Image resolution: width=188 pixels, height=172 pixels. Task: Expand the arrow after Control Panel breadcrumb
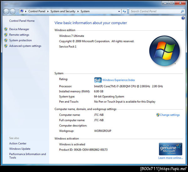48,12
